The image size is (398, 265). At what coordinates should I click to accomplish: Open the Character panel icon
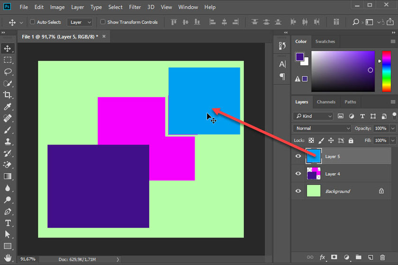[282, 64]
